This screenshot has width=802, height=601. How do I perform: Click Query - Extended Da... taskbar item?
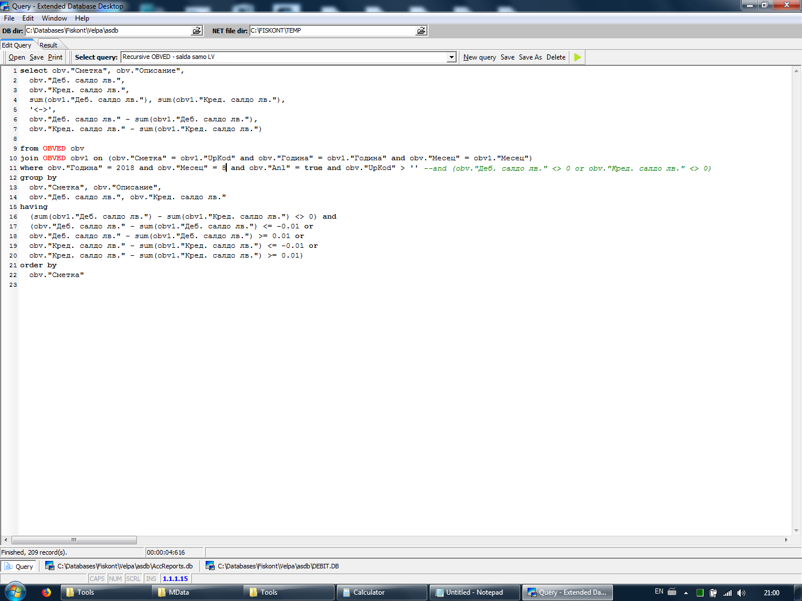coord(568,592)
